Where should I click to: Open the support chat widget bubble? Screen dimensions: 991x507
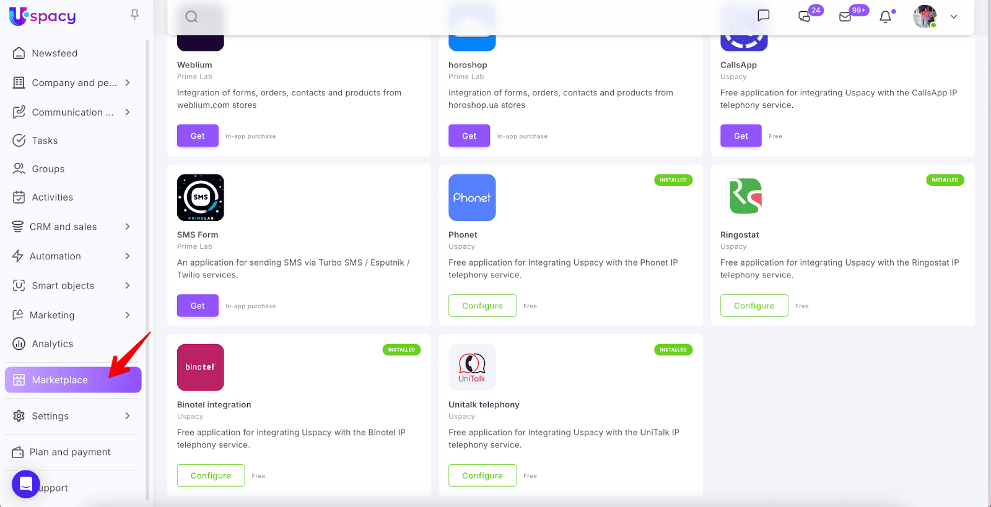coord(25,484)
